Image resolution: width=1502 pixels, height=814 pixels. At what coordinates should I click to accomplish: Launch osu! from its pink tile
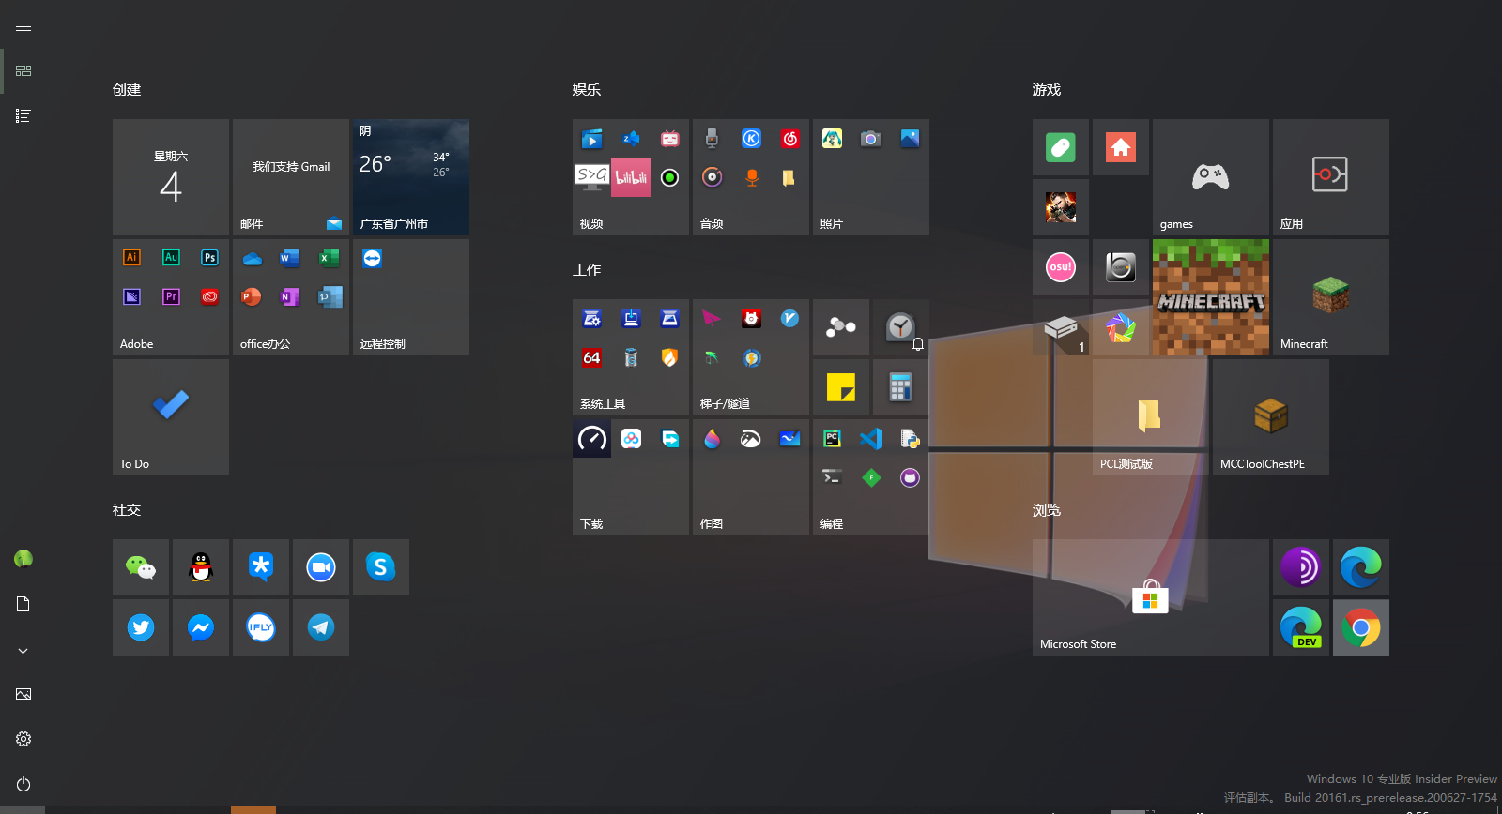coord(1061,267)
